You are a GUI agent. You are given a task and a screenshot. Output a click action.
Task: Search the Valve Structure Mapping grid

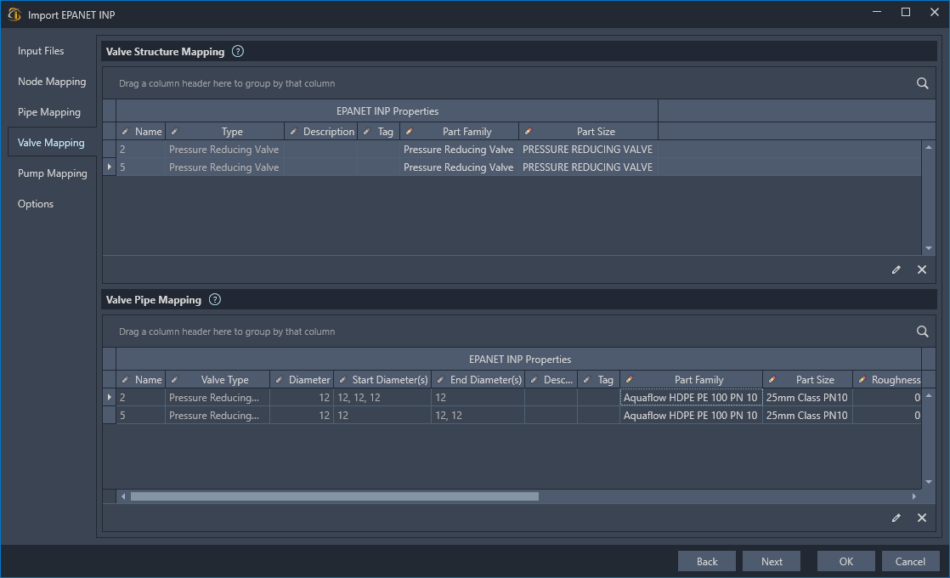(x=922, y=83)
